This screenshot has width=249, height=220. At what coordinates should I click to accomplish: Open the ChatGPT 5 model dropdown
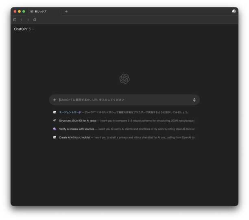(x=24, y=29)
